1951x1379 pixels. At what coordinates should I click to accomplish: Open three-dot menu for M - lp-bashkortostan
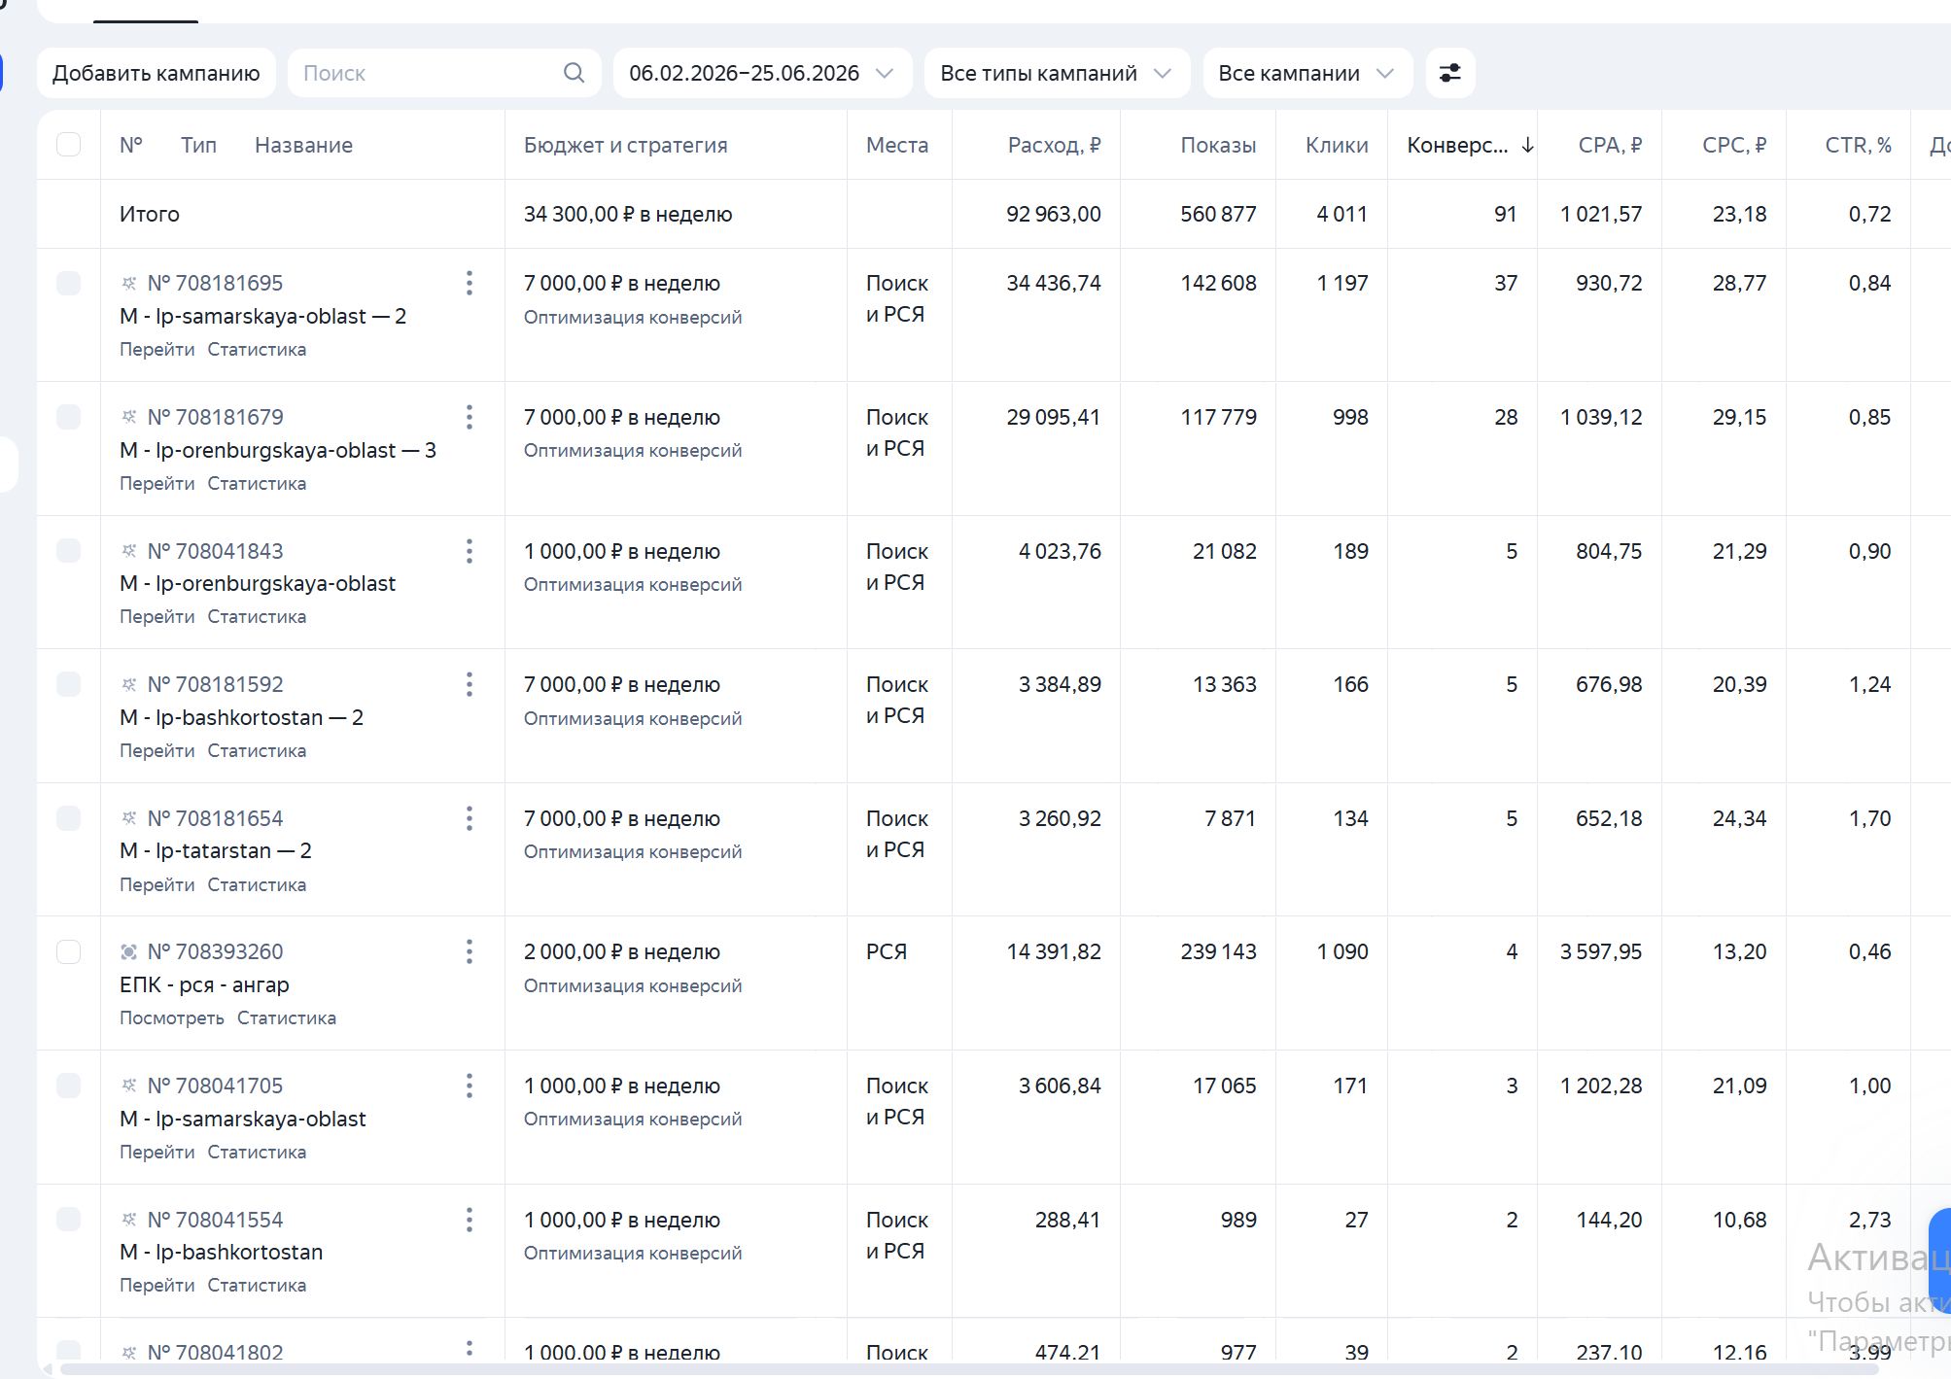point(470,1220)
